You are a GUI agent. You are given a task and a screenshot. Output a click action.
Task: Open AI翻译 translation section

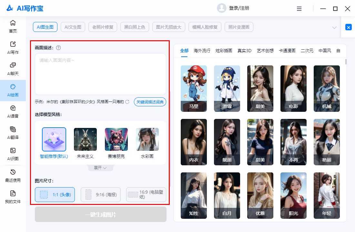13,133
